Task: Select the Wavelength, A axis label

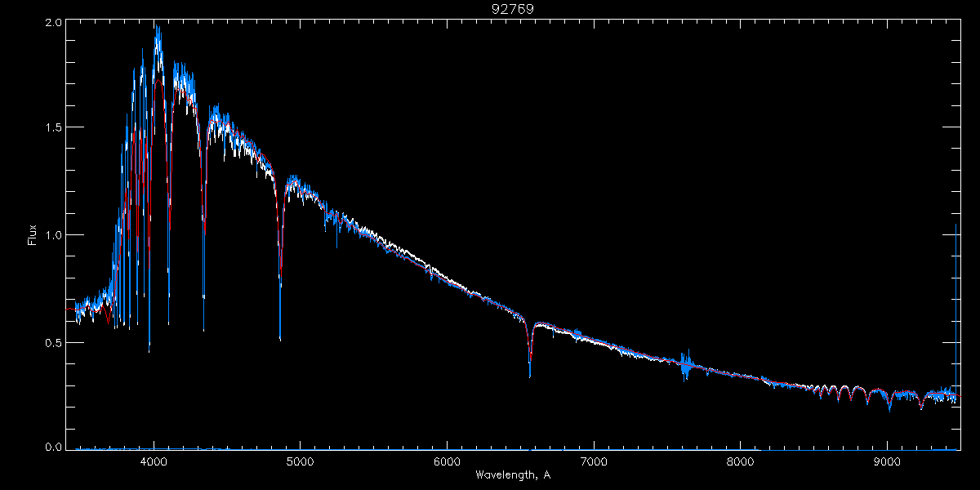Action: click(512, 474)
